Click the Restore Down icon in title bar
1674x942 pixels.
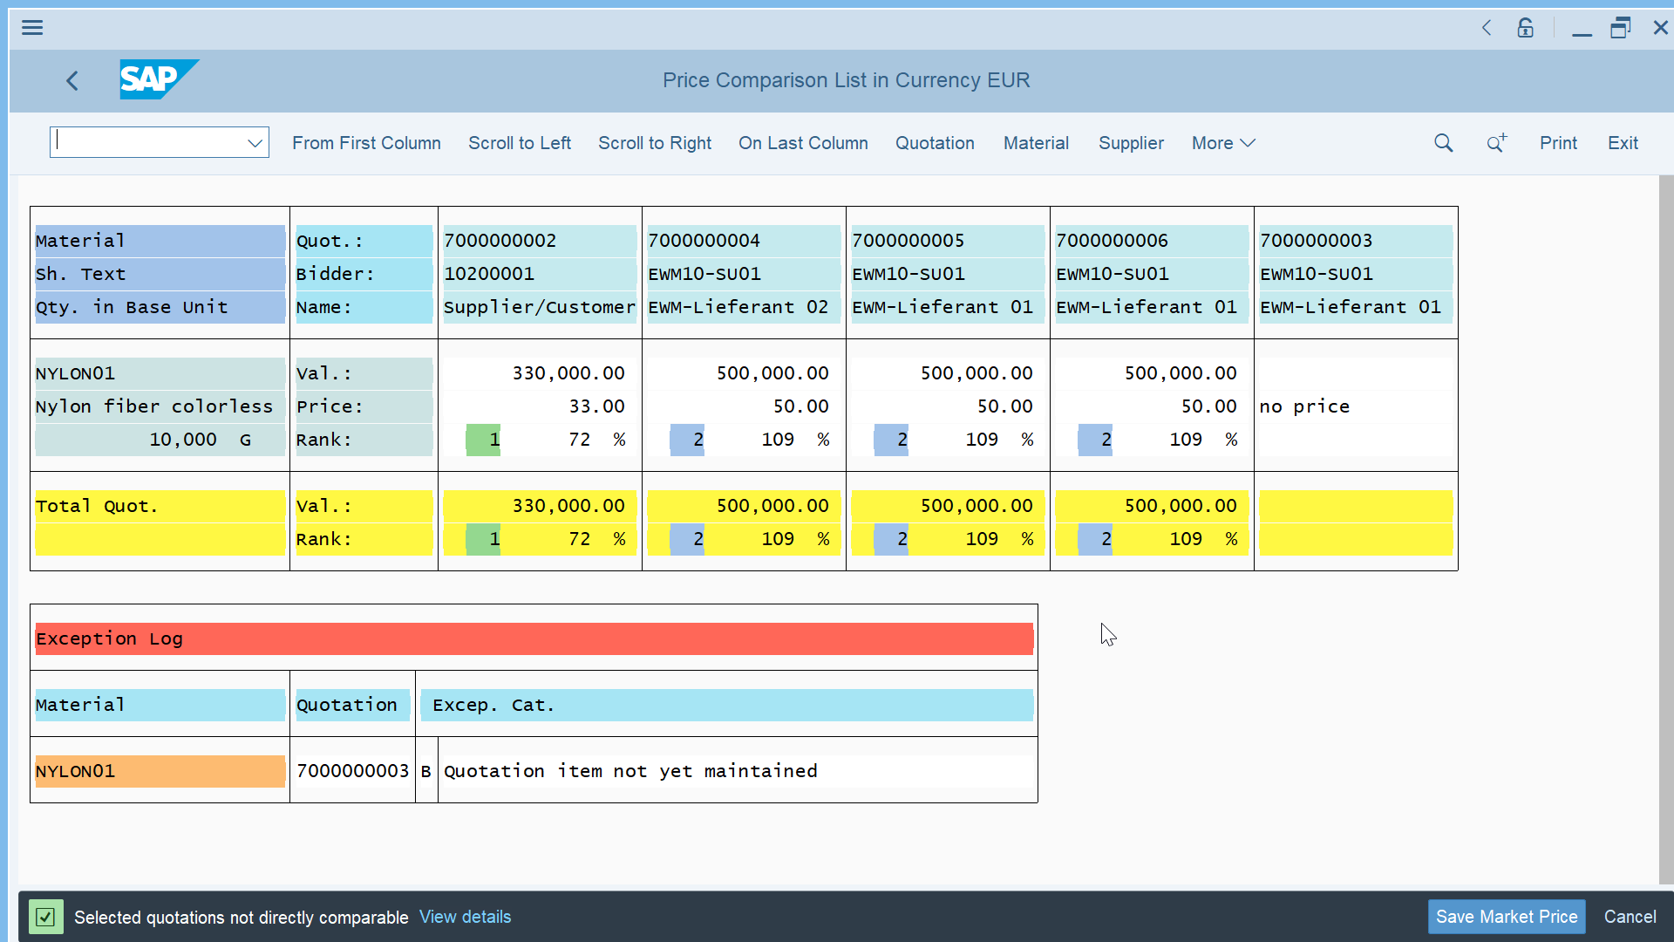coord(1620,26)
